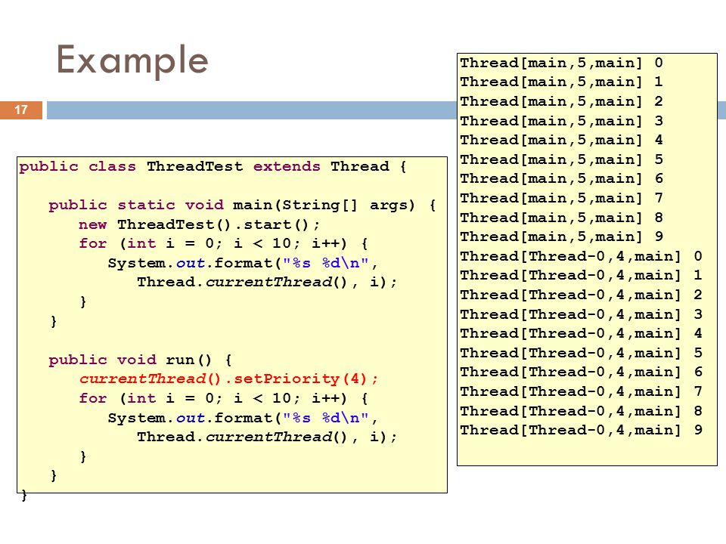726x544 pixels.
Task: Click output line "Thread[main,5,main] 0"
Action: (x=562, y=63)
